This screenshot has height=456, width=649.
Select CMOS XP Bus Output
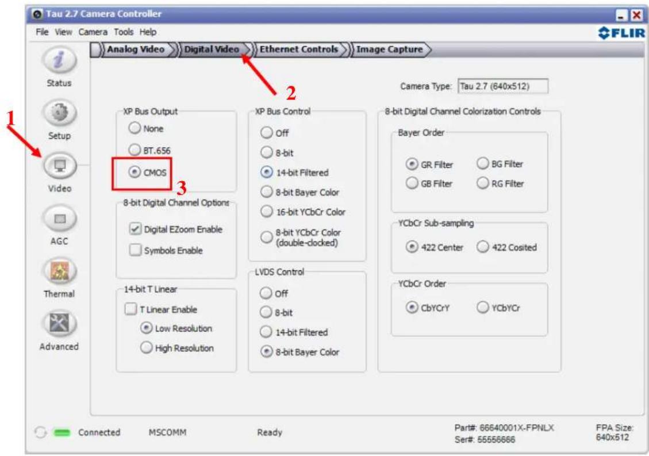pyautogui.click(x=147, y=172)
